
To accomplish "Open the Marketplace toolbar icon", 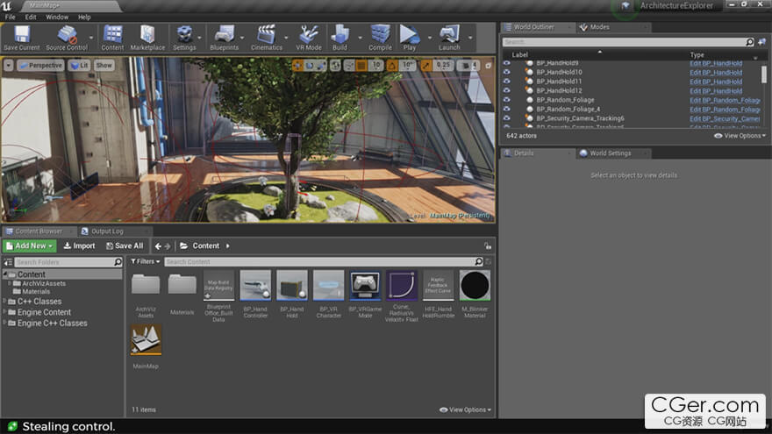I will 147,36.
